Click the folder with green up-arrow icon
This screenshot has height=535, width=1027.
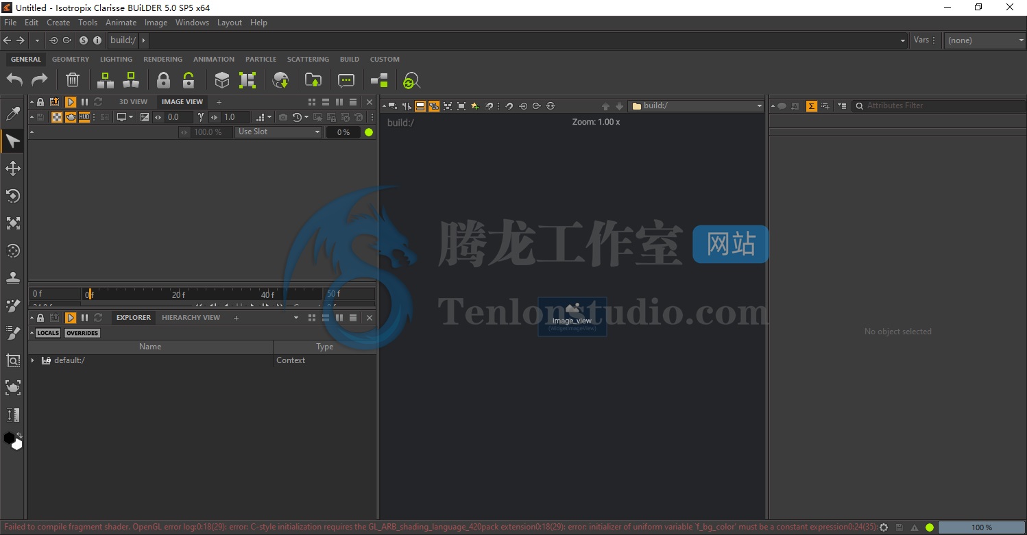[313, 80]
